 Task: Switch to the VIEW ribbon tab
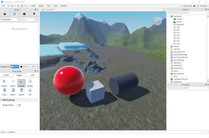(x=55, y=6)
